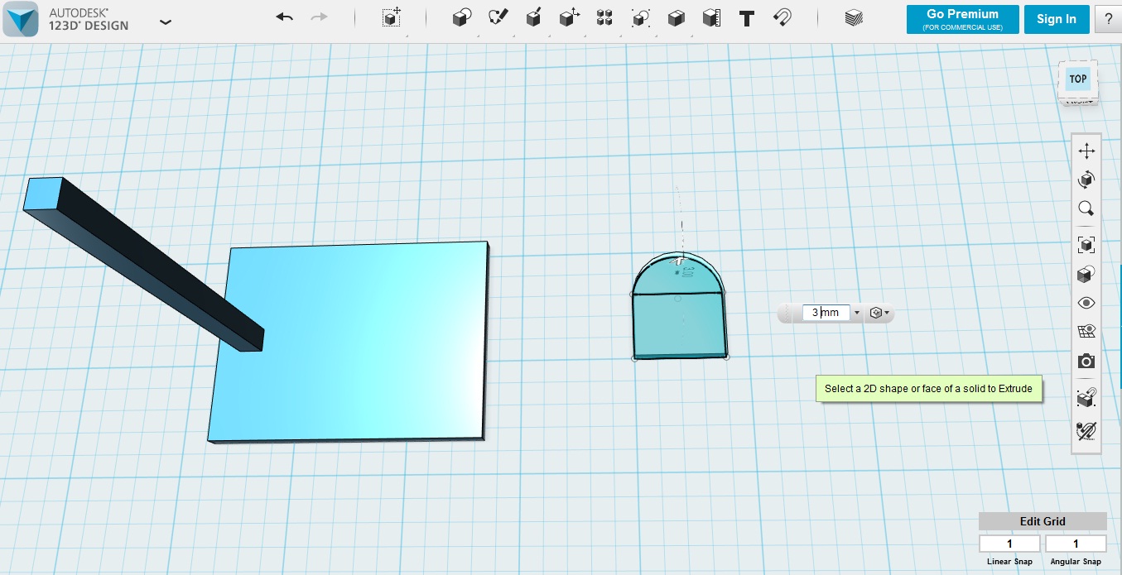Click the extrude distance input field
This screenshot has width=1122, height=575.
point(826,313)
